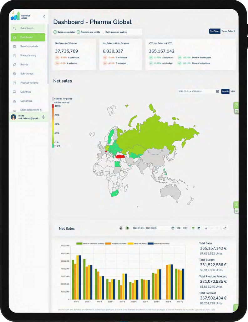This screenshot has height=322, width=248.
Task: Click the Dashboard grid icon
Action: (14, 38)
